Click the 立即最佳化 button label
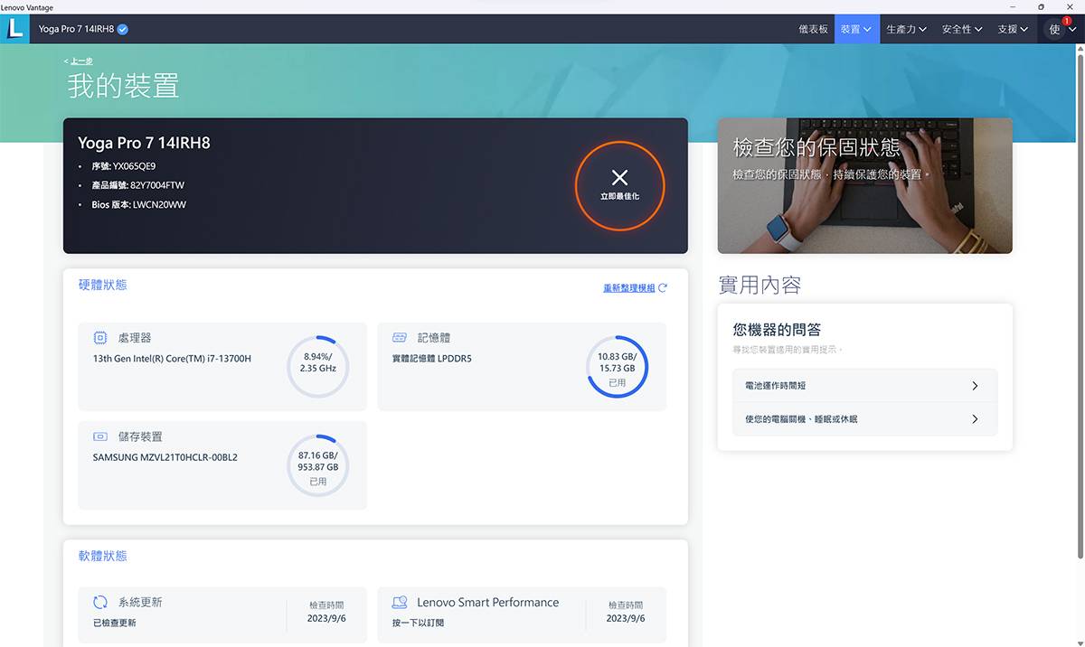This screenshot has width=1085, height=647. pos(619,196)
